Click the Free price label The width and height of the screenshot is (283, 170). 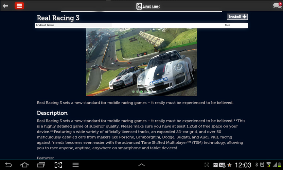coord(227,25)
